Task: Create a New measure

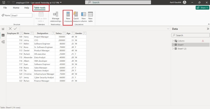Action: tap(68, 17)
